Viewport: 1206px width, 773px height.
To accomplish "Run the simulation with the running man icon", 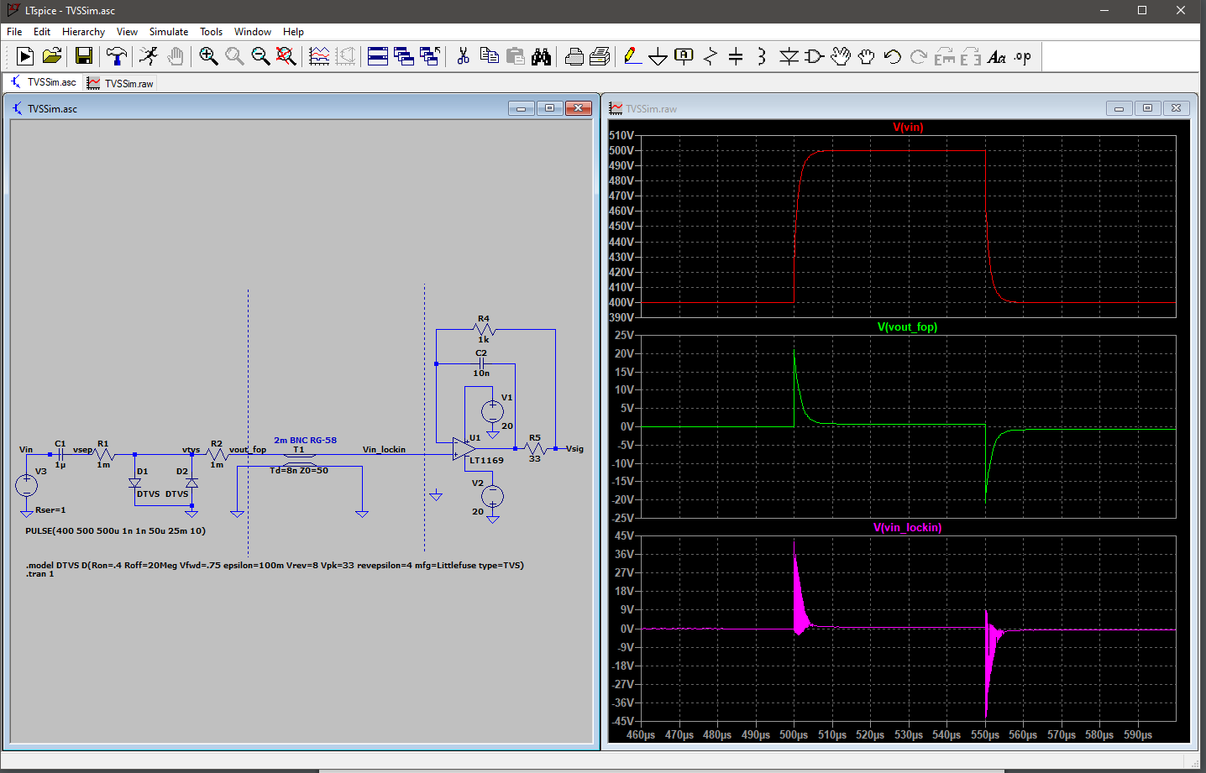I will click(x=149, y=56).
